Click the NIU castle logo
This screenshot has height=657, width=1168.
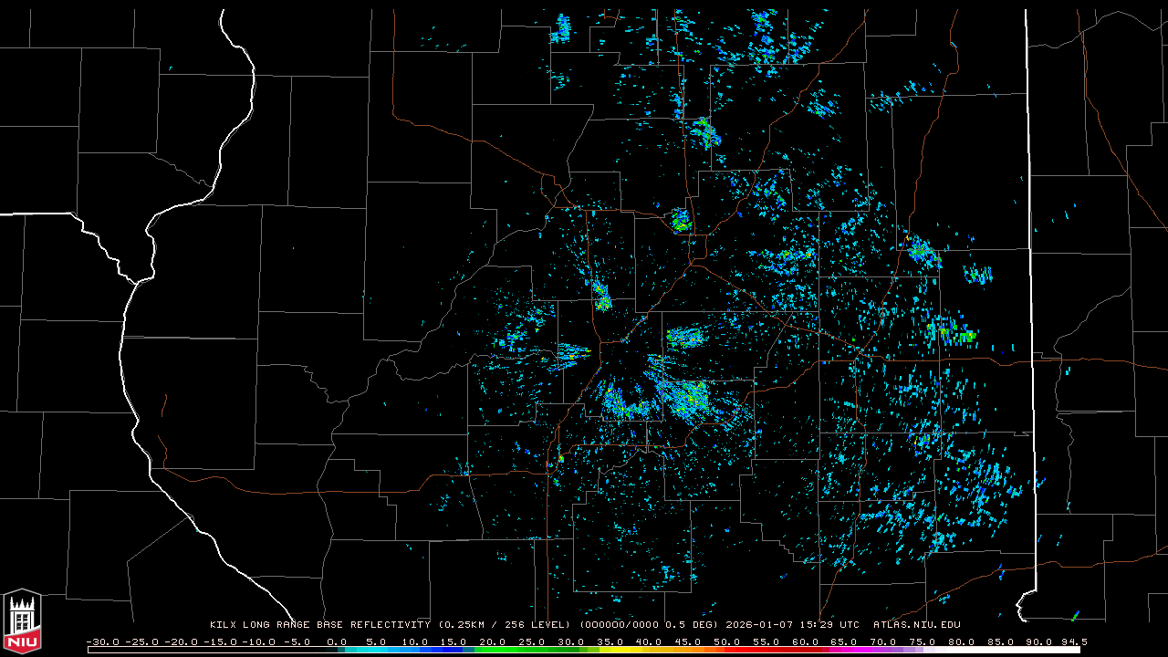click(x=22, y=622)
